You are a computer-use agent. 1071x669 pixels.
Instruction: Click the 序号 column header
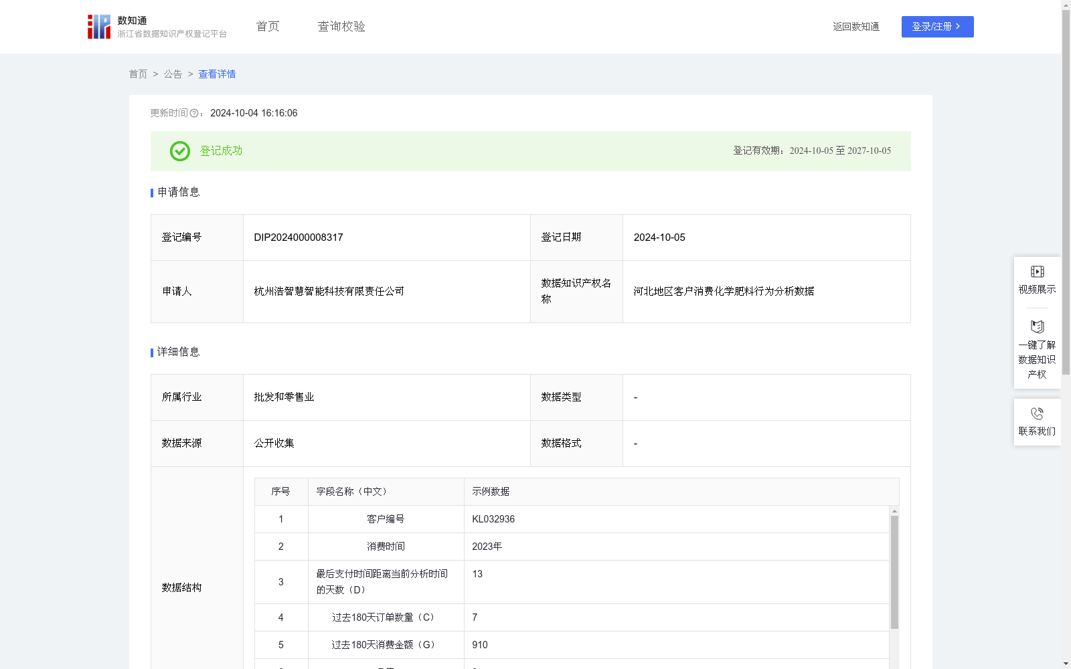[x=281, y=492]
